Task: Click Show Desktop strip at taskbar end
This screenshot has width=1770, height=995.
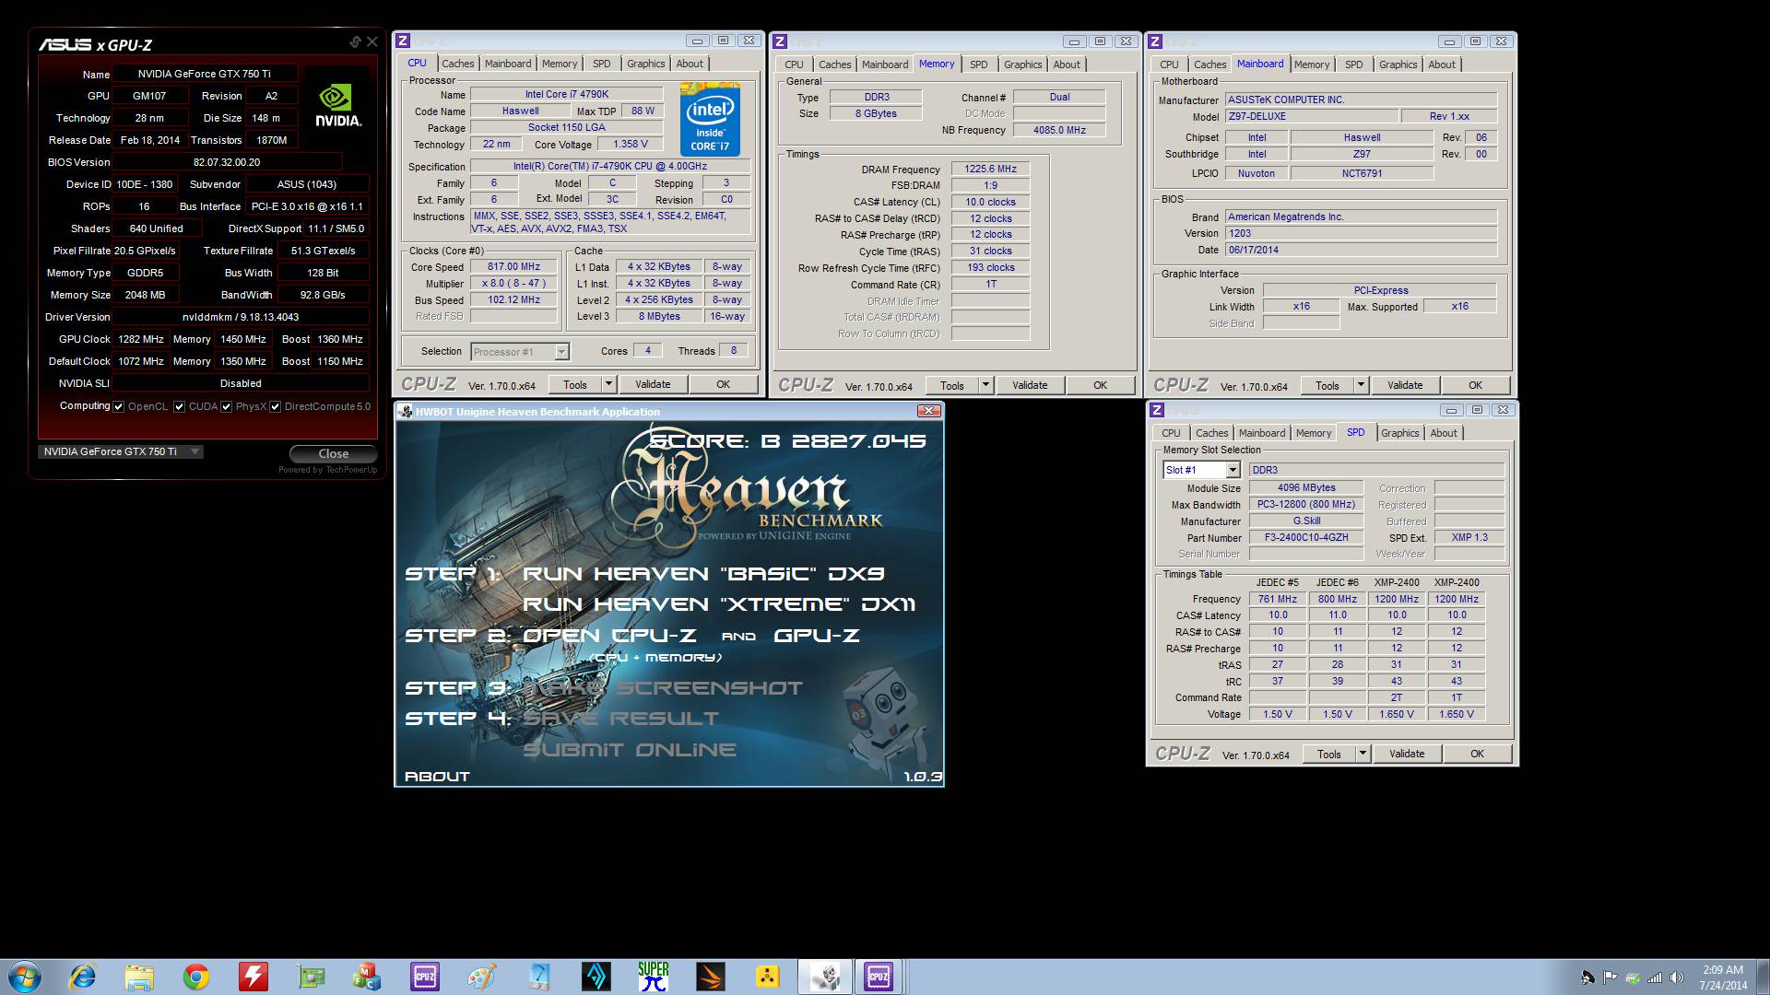Action: click(x=1763, y=977)
